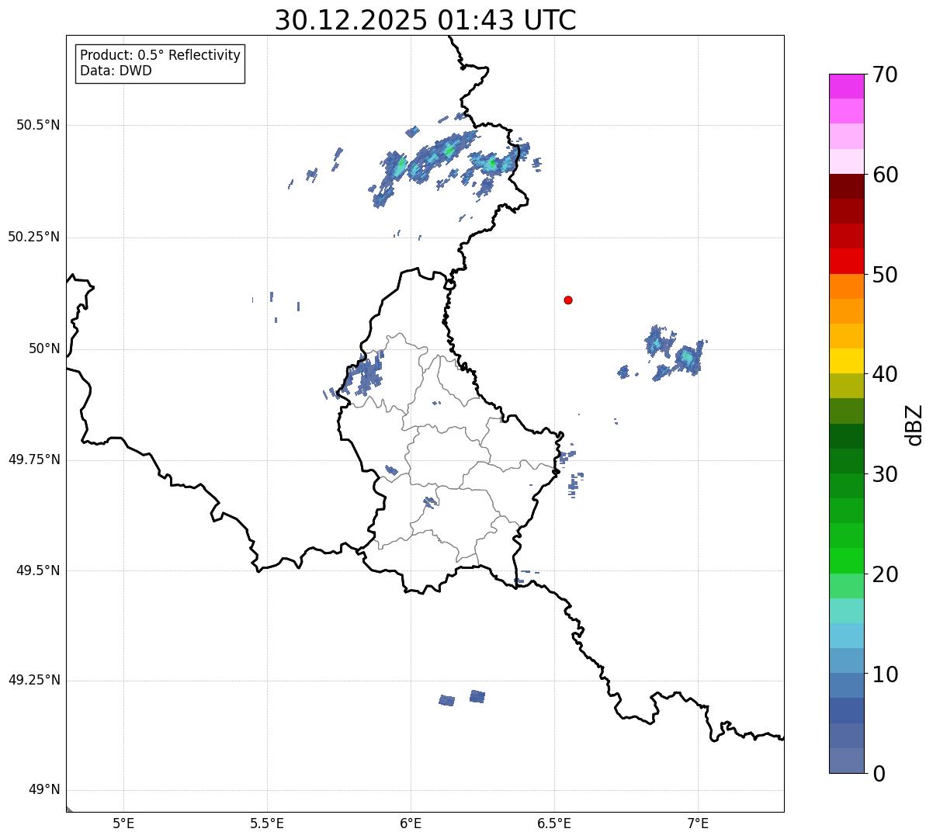933x839 pixels.
Task: Click the large radar echo band near 50.4°N
Action: coord(446,159)
